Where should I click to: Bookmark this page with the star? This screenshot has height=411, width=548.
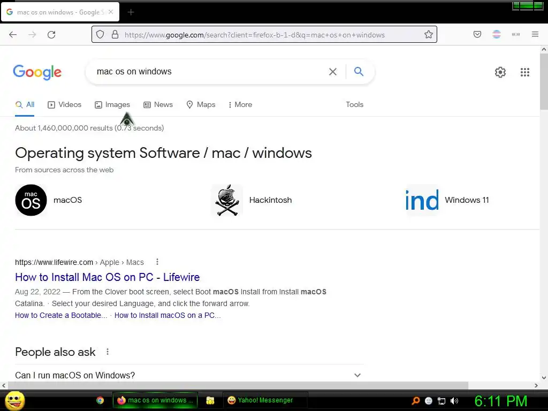click(x=429, y=35)
